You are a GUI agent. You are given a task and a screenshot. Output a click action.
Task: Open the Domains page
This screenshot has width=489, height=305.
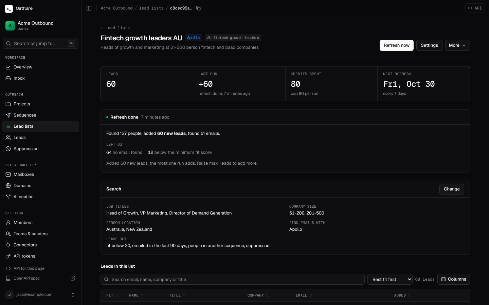(40, 186)
